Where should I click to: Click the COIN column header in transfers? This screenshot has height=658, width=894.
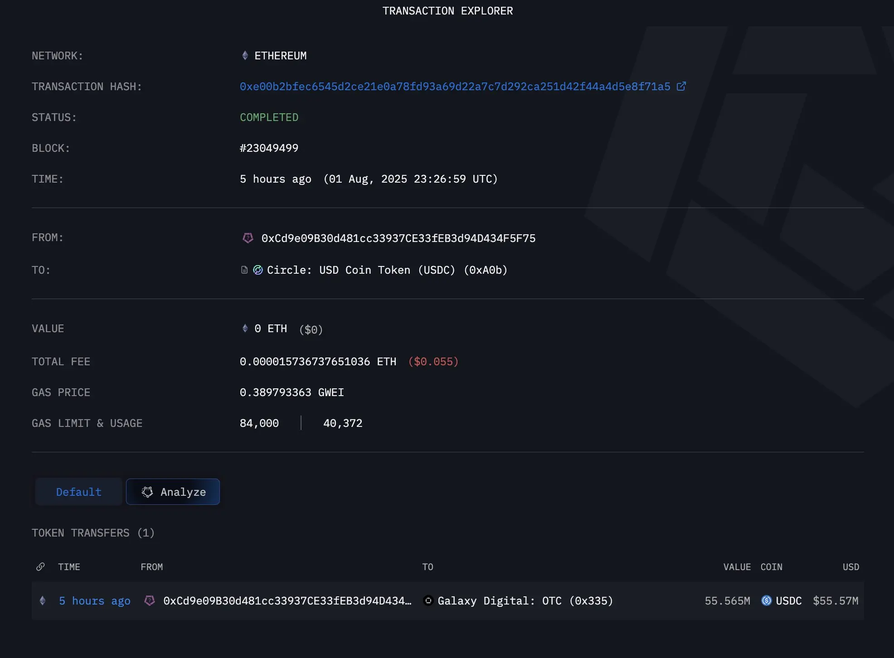[771, 567]
